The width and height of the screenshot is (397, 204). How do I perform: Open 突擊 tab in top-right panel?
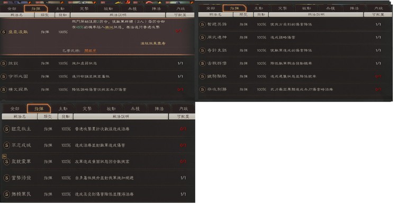pos(283,8)
